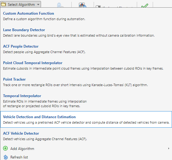Click the green checkmark accept icon

point(145,5)
